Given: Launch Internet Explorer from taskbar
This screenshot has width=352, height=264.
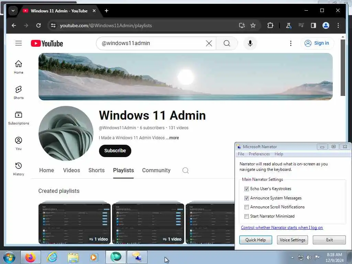Looking at the screenshot, I should pos(52,257).
